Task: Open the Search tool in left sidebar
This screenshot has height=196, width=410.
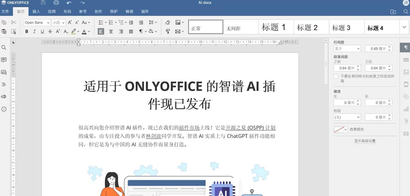Action: pos(4,47)
